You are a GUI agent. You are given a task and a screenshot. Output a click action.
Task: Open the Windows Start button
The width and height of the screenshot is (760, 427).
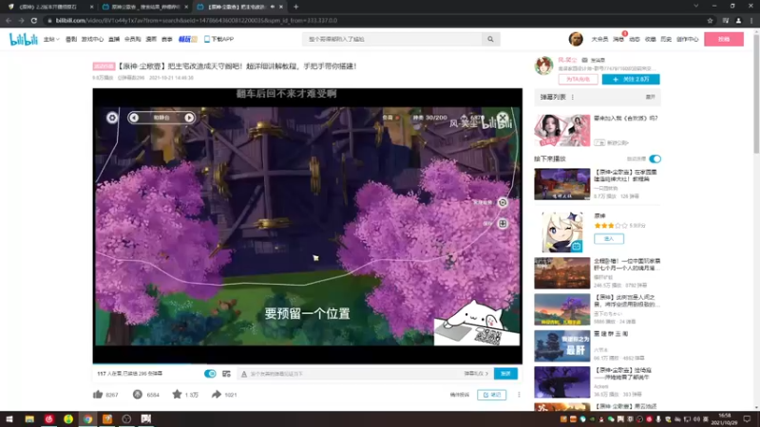9,419
